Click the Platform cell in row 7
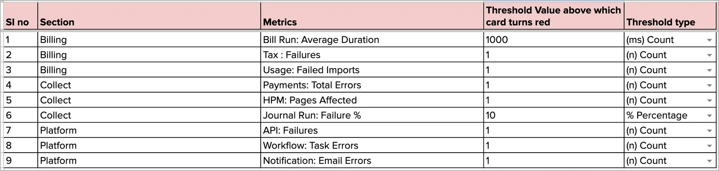This screenshot has height=171, width=719. [149, 131]
